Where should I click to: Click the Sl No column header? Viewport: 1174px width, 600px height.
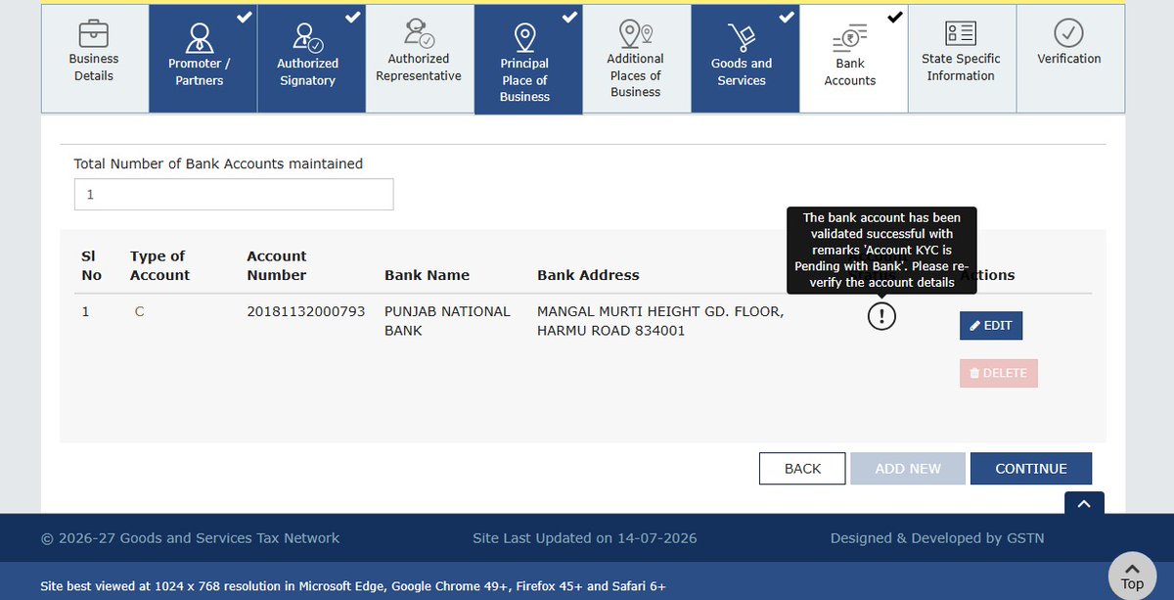[x=92, y=265]
